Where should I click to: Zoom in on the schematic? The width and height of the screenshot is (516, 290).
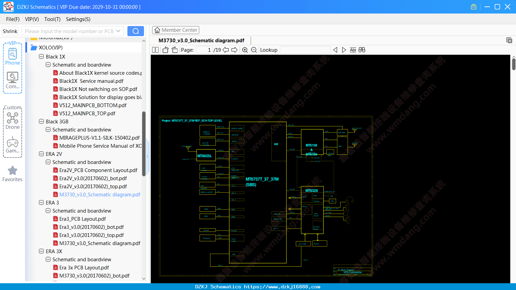click(x=245, y=50)
